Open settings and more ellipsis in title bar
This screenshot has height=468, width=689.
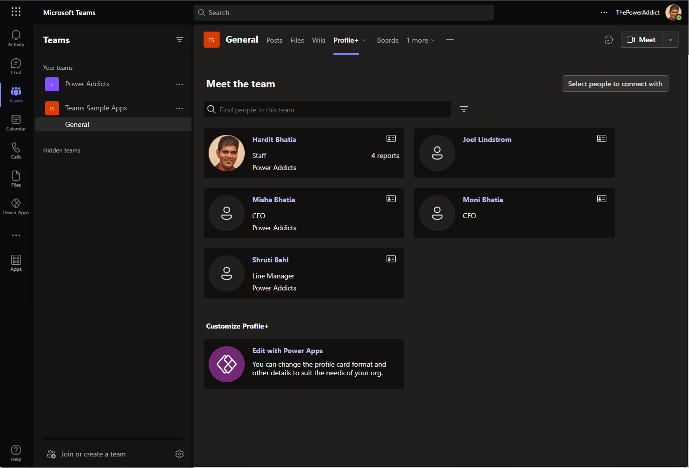tap(604, 13)
